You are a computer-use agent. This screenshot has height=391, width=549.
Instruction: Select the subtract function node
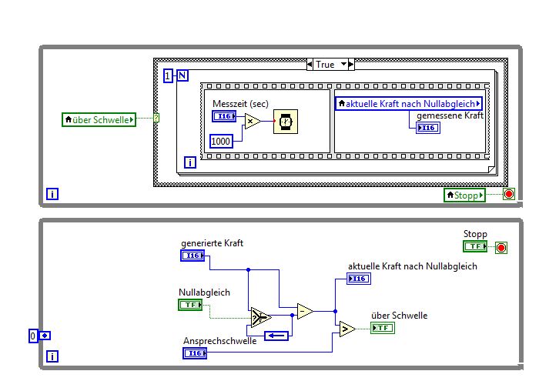click(305, 311)
